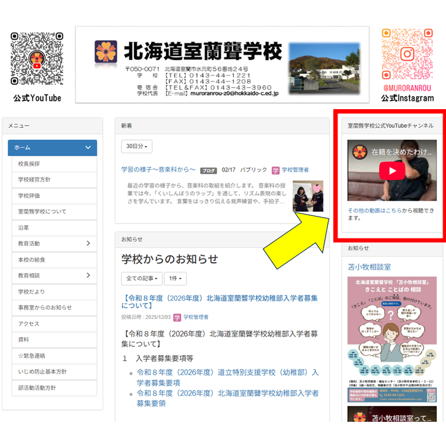Collapse the ホーム menu item
446x446 pixels.
[88, 147]
